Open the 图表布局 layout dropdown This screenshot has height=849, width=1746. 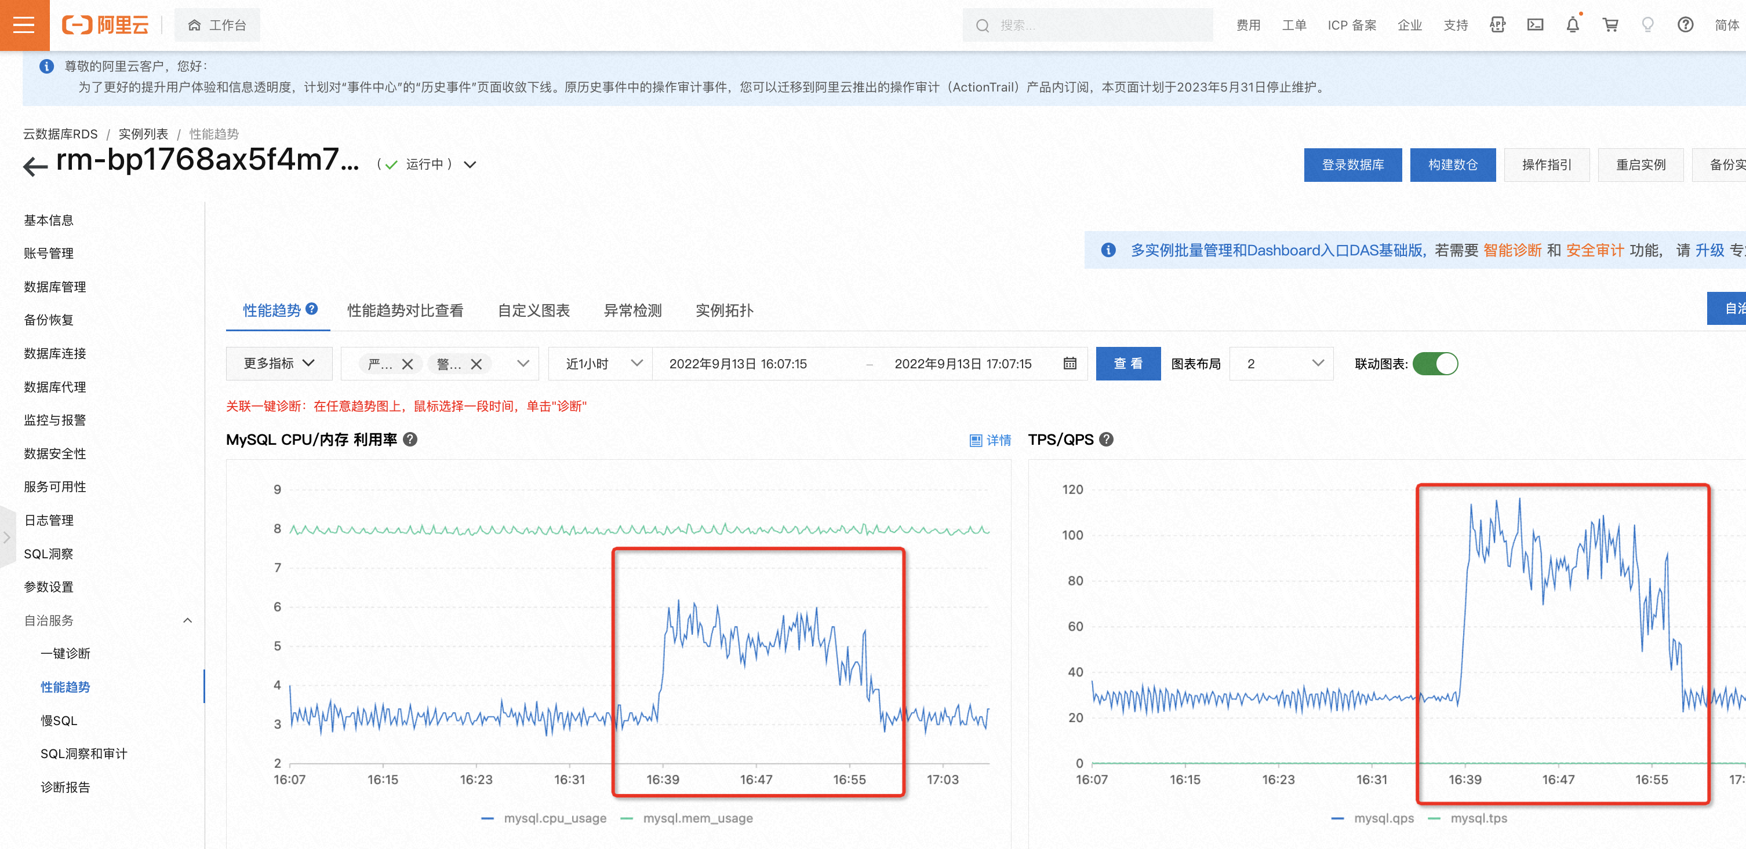(x=1281, y=364)
